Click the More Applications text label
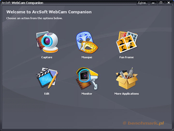 click(x=126, y=94)
